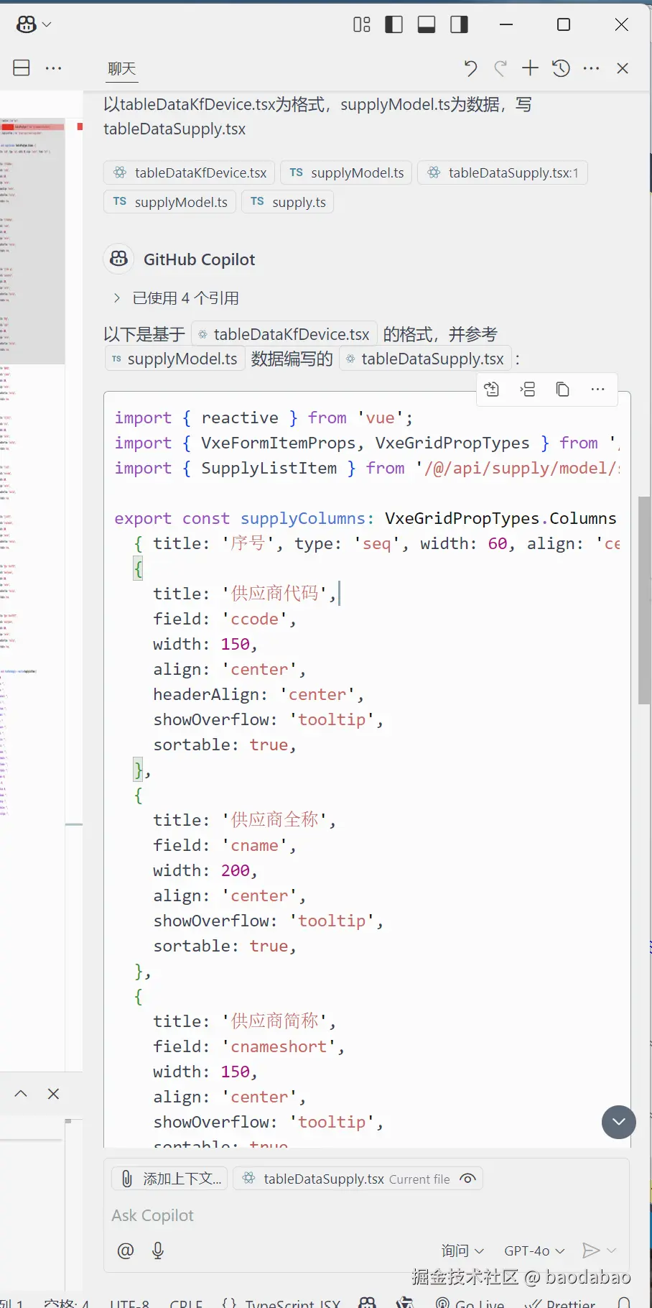Open tableDataKfDevice.tsx attachment chip
The image size is (652, 1308).
click(190, 172)
